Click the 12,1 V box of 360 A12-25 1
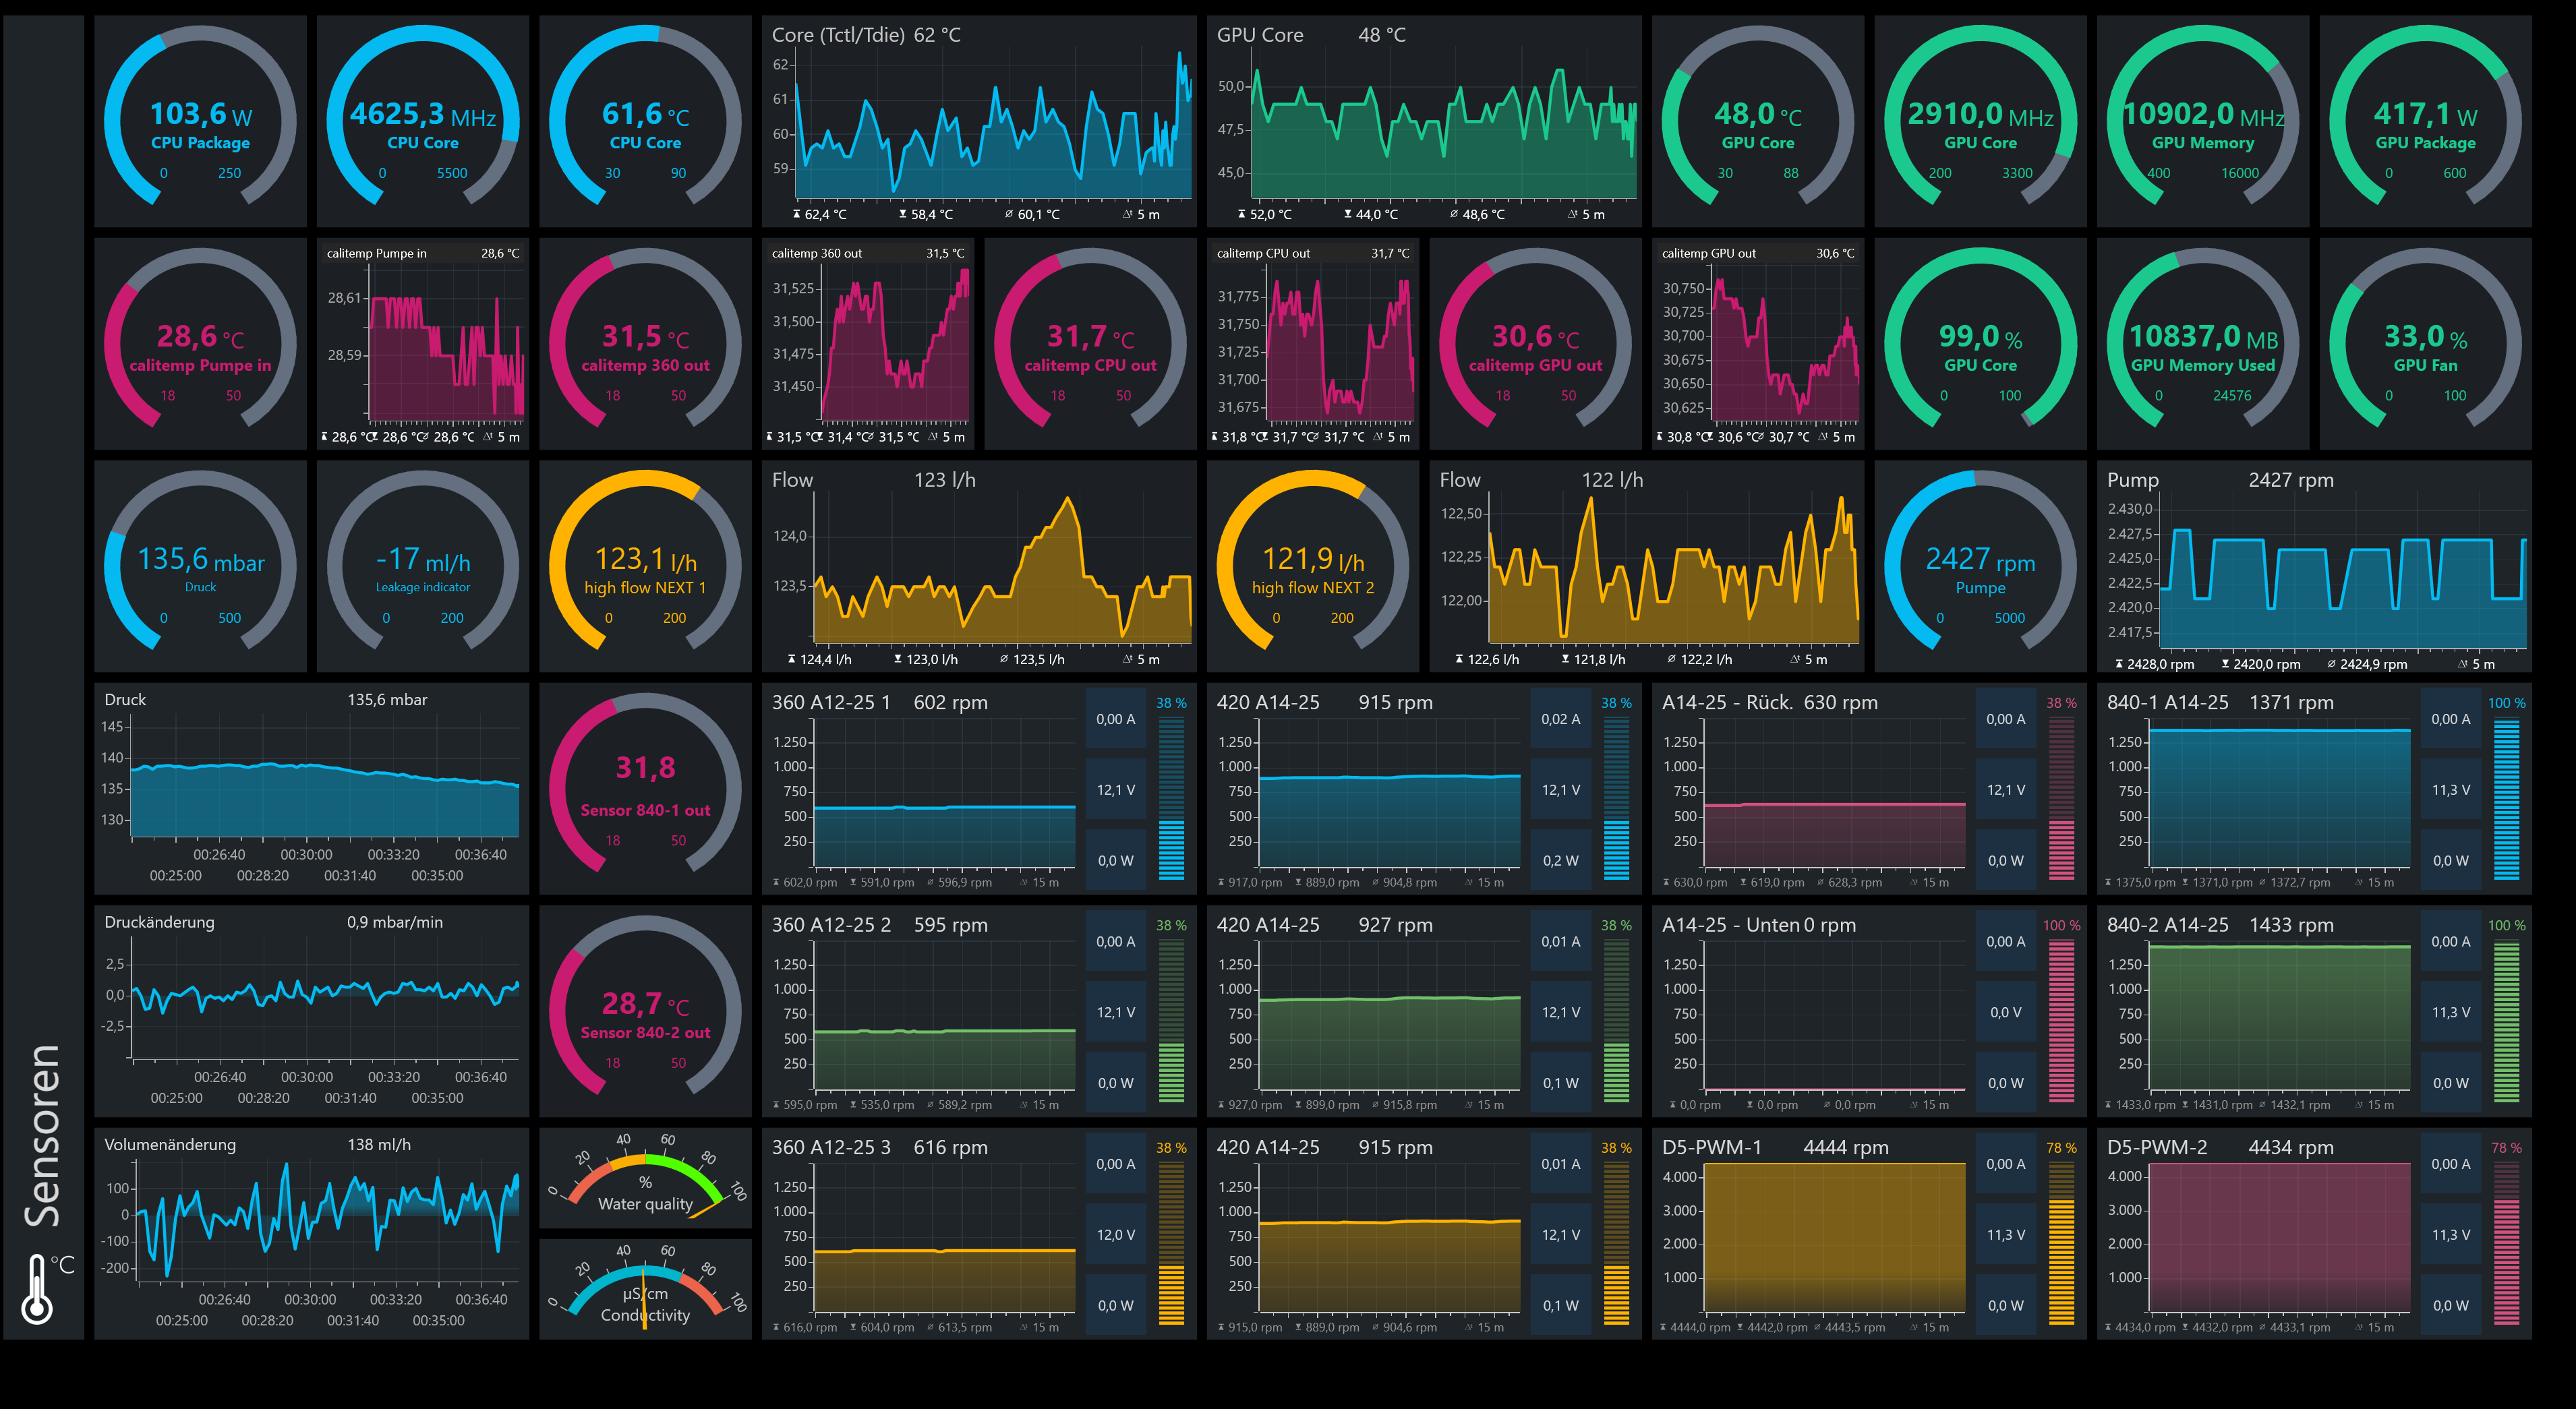The image size is (2576, 1409). [1116, 790]
